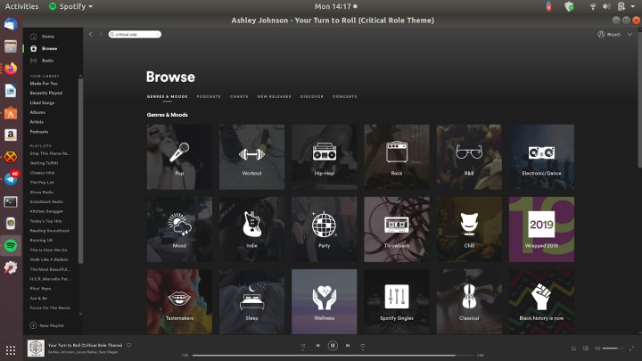642x361 pixels.
Task: Click the song progress bar
Action: point(333,356)
